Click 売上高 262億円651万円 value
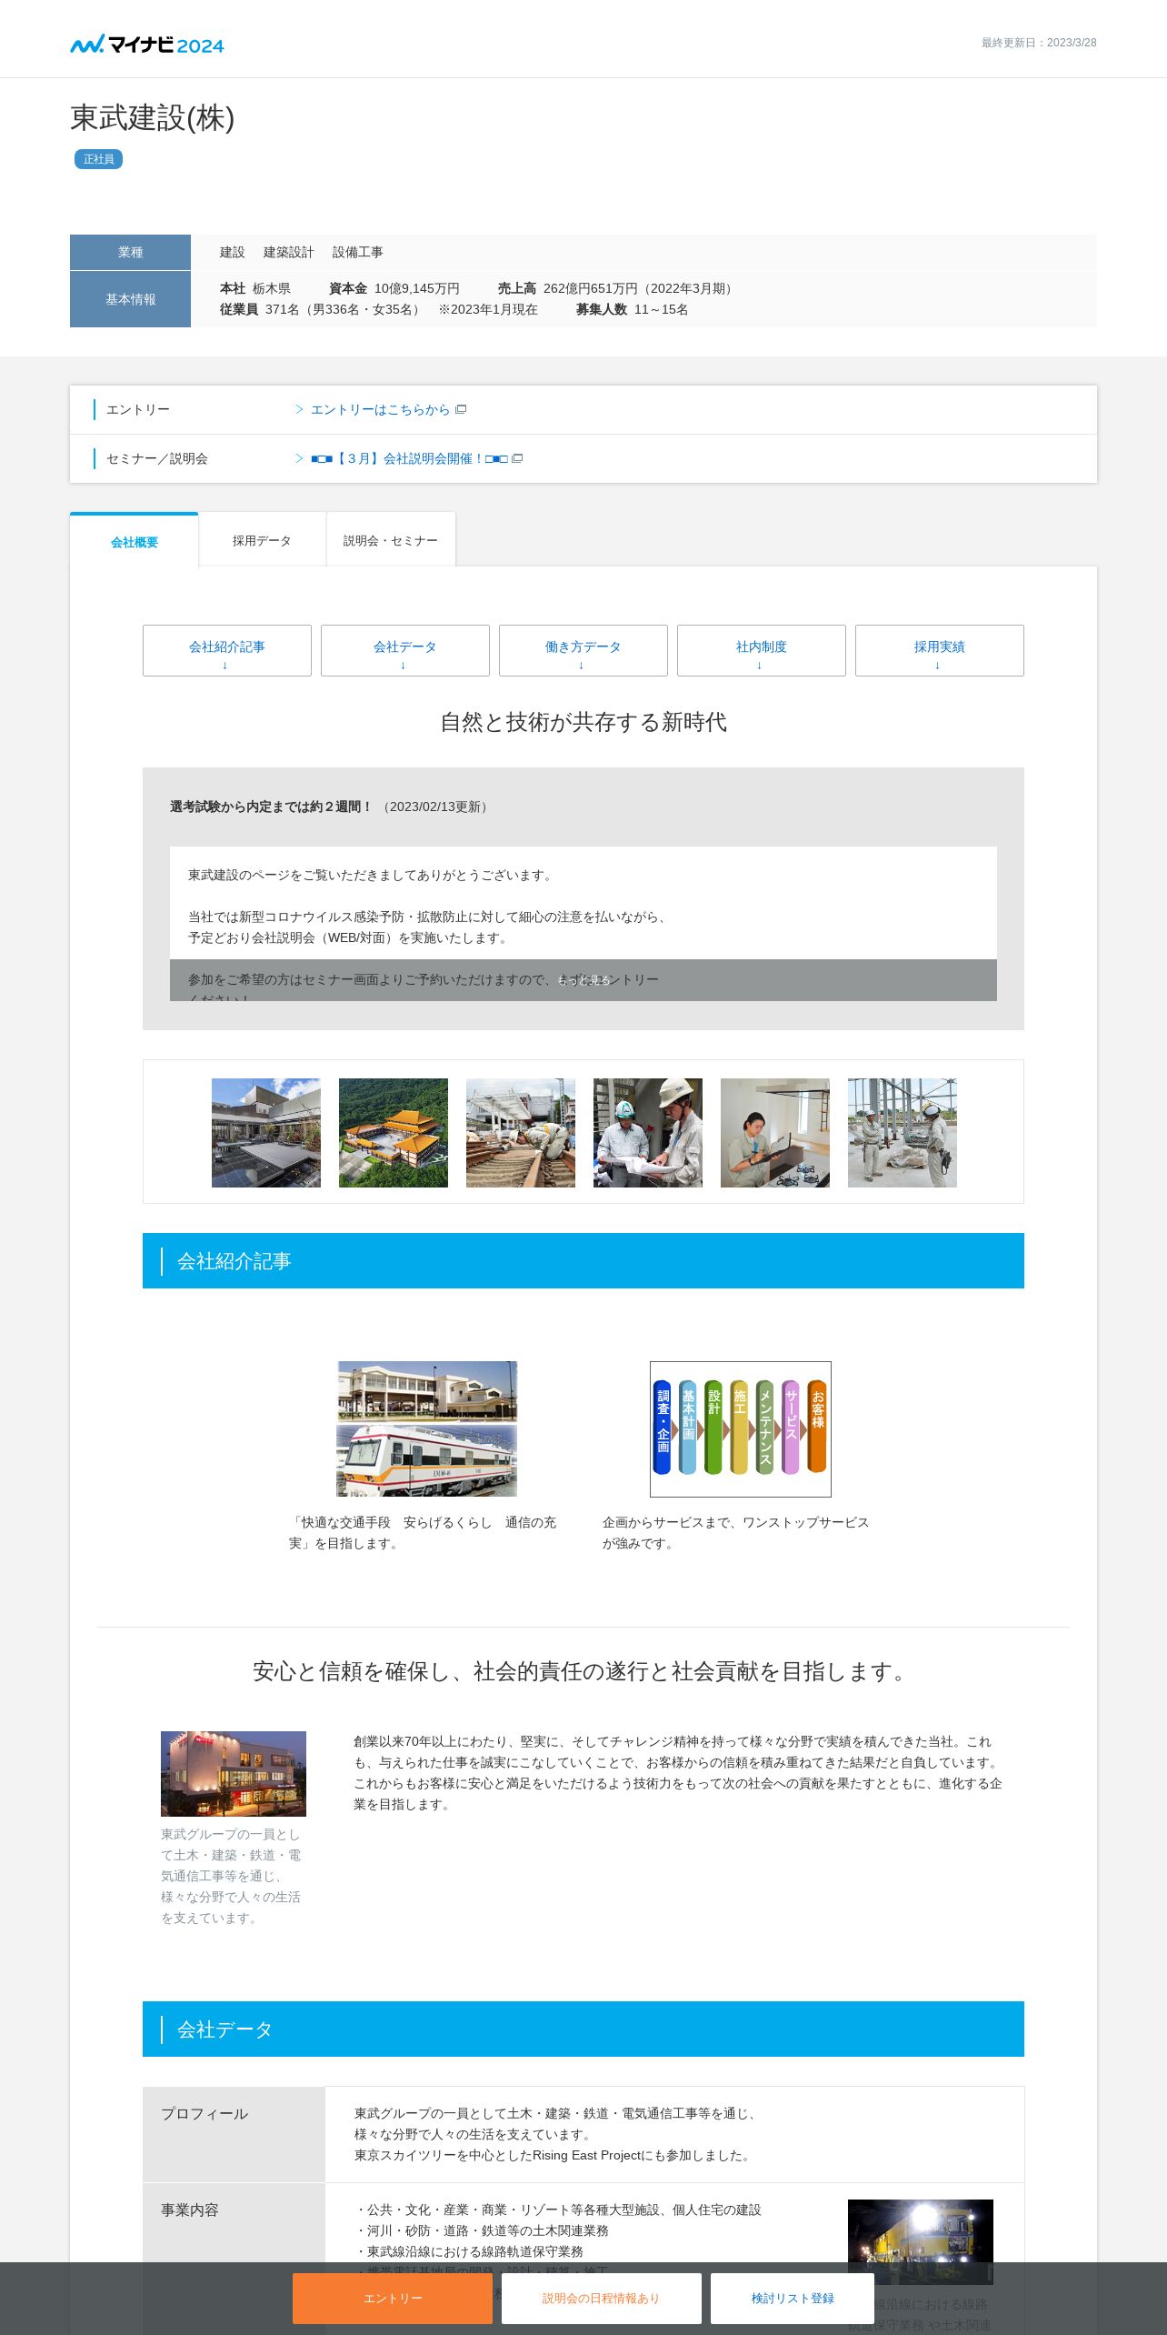The width and height of the screenshot is (1167, 2335). click(616, 288)
